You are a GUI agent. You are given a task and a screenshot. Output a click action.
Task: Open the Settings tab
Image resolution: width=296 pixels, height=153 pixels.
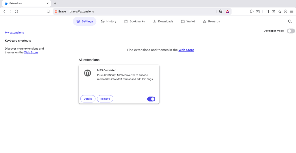pyautogui.click(x=85, y=21)
